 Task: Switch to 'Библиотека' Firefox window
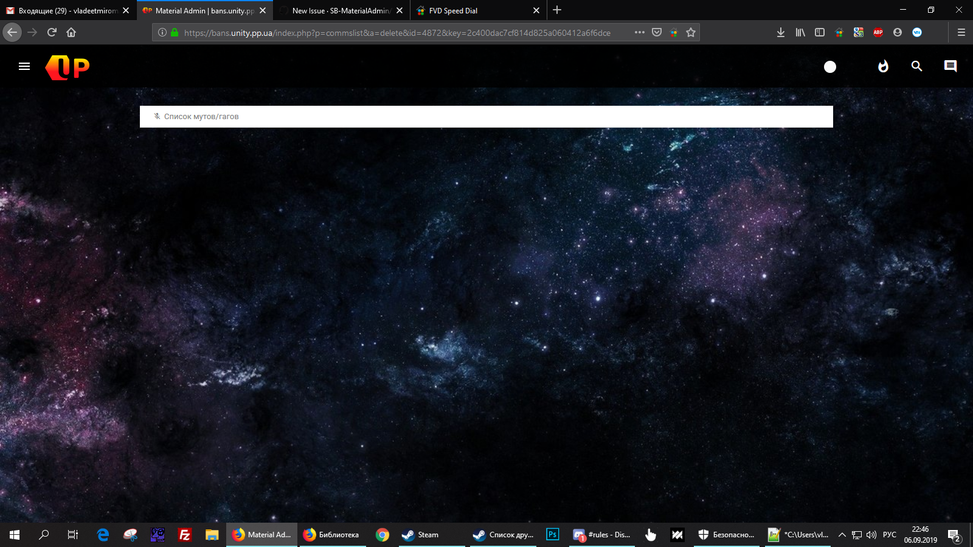pyautogui.click(x=332, y=535)
